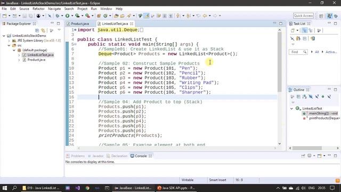Viewport: 341px width, 192px height.
Task: Click the Run green play button
Action: coord(68,15)
